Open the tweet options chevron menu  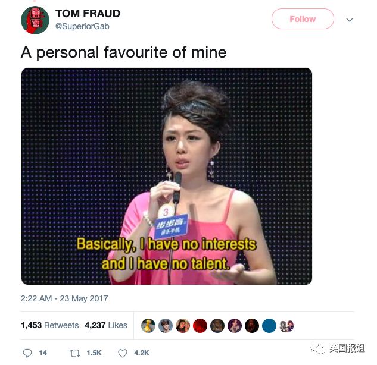point(350,20)
